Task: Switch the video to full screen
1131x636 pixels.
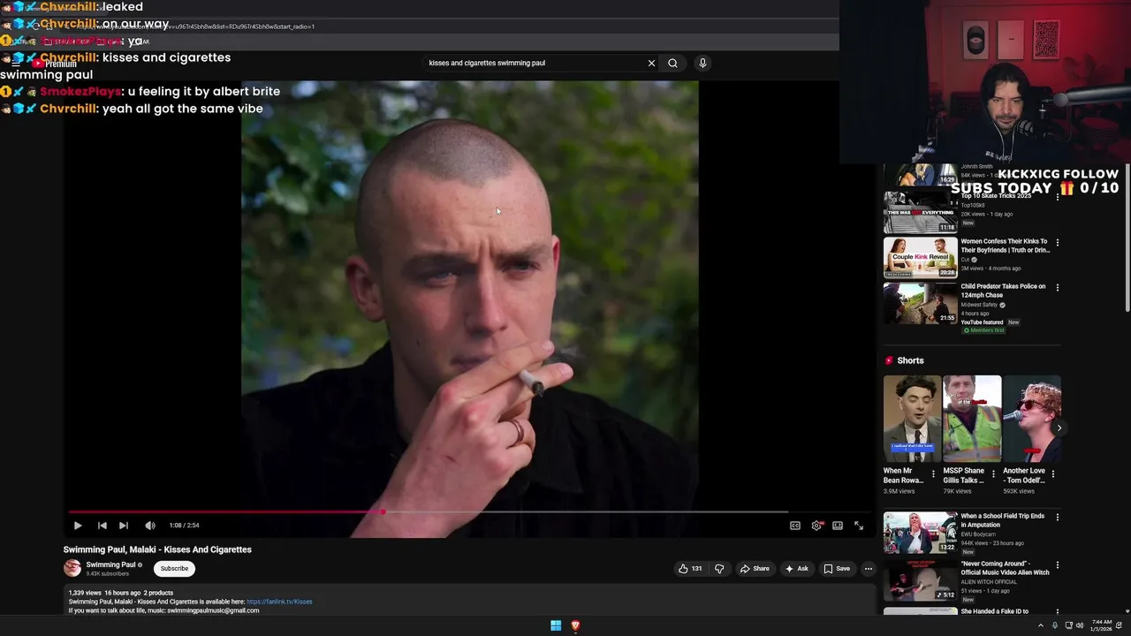Action: point(859,526)
